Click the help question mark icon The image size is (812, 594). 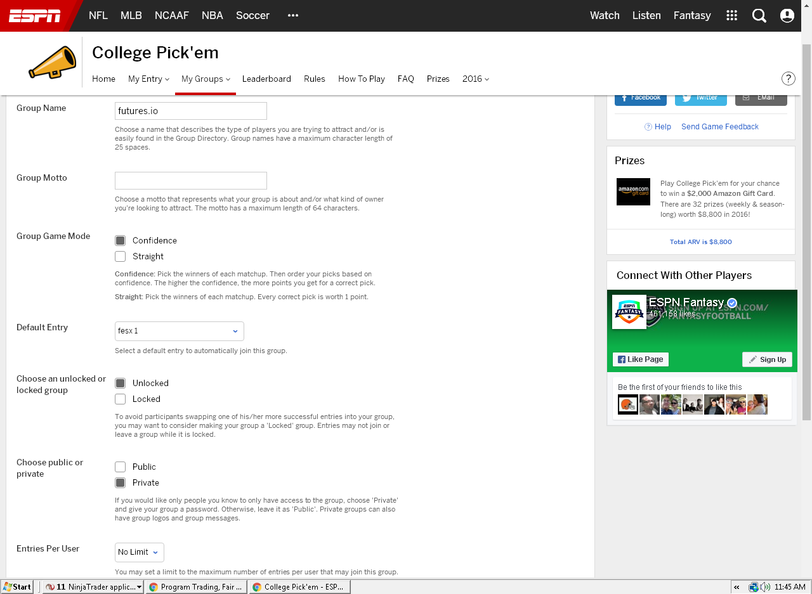[788, 79]
